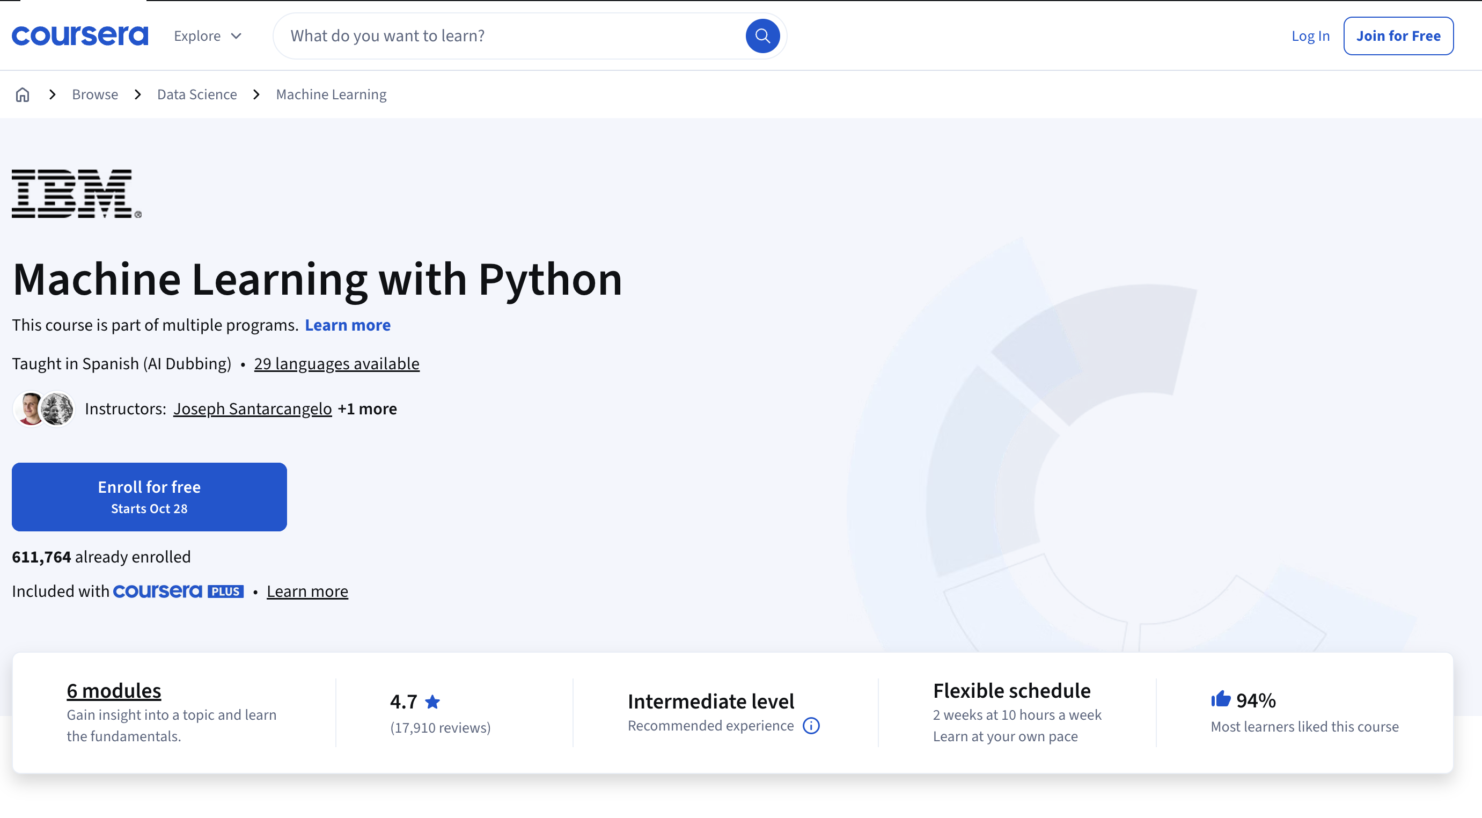Open the 29 languages available list
The image size is (1482, 818).
336,363
